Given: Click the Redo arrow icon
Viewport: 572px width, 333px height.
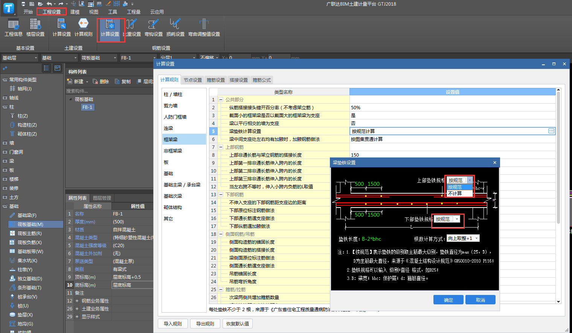Looking at the screenshot, I should [x=61, y=4].
